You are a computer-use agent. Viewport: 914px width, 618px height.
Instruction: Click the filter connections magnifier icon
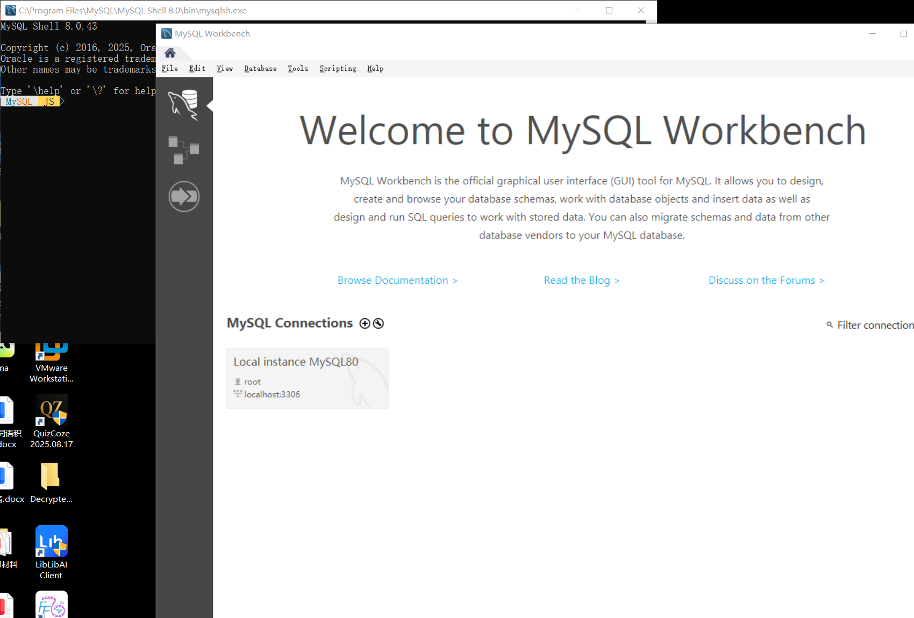(x=830, y=325)
